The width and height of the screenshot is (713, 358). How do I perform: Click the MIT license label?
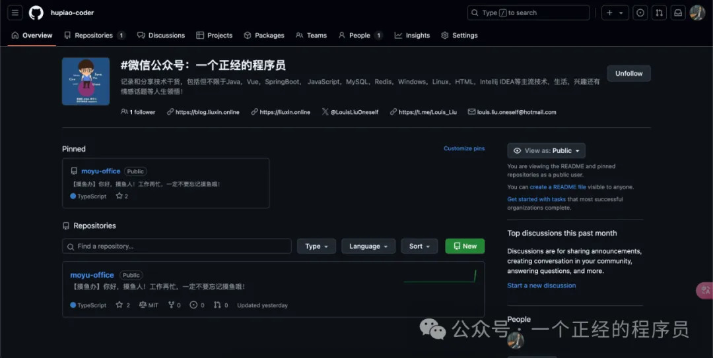click(x=149, y=305)
